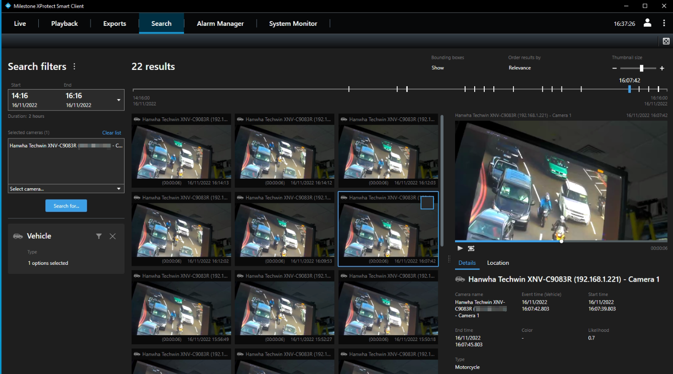Open result thumbnail dated 16:12:02
Viewport: 673px width, 374px height.
(x=182, y=229)
